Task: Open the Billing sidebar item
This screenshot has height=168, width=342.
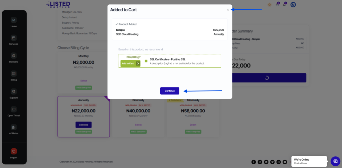Action: 14,74
